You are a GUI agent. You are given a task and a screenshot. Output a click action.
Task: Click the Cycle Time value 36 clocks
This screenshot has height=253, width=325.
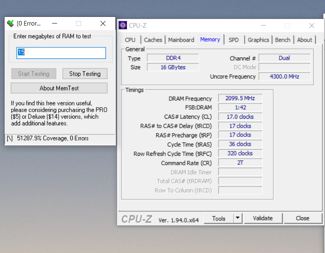[240, 144]
